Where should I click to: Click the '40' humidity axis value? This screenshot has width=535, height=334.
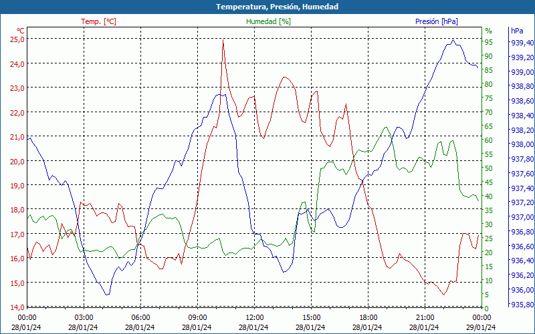[x=489, y=196]
